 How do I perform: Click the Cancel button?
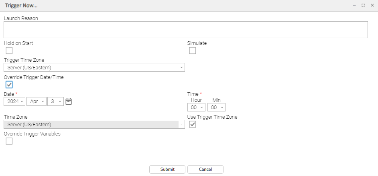205,169
